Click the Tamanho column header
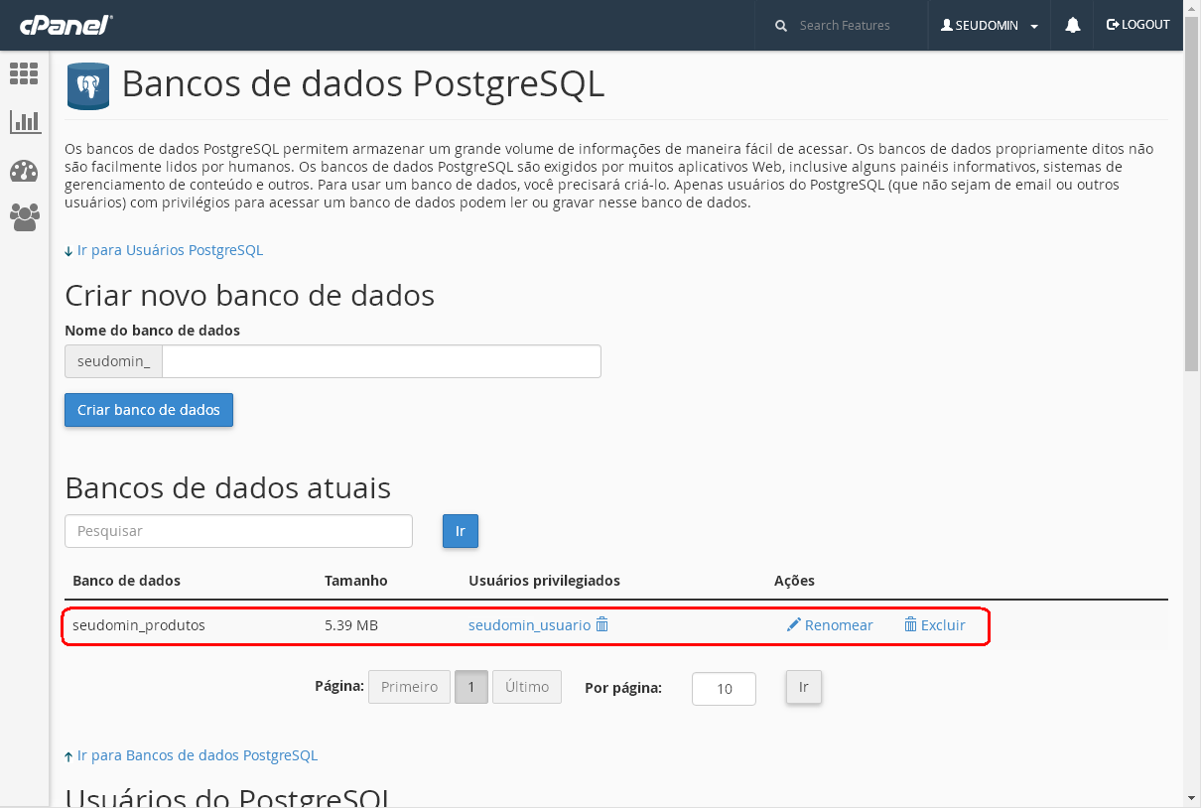1201x808 pixels. (x=356, y=581)
